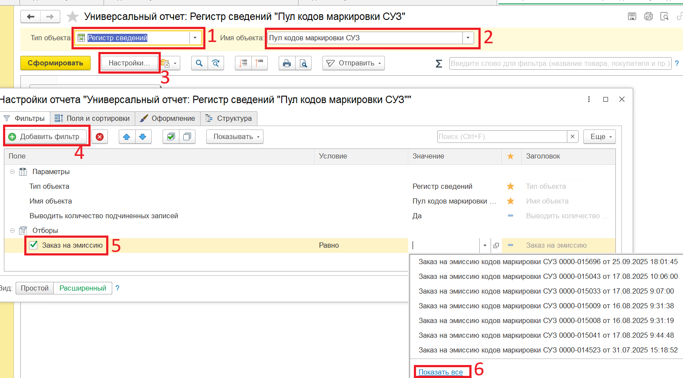Viewport: 683px width, 378px height.
Task: Add report to favorites star
Action: pyautogui.click(x=72, y=17)
